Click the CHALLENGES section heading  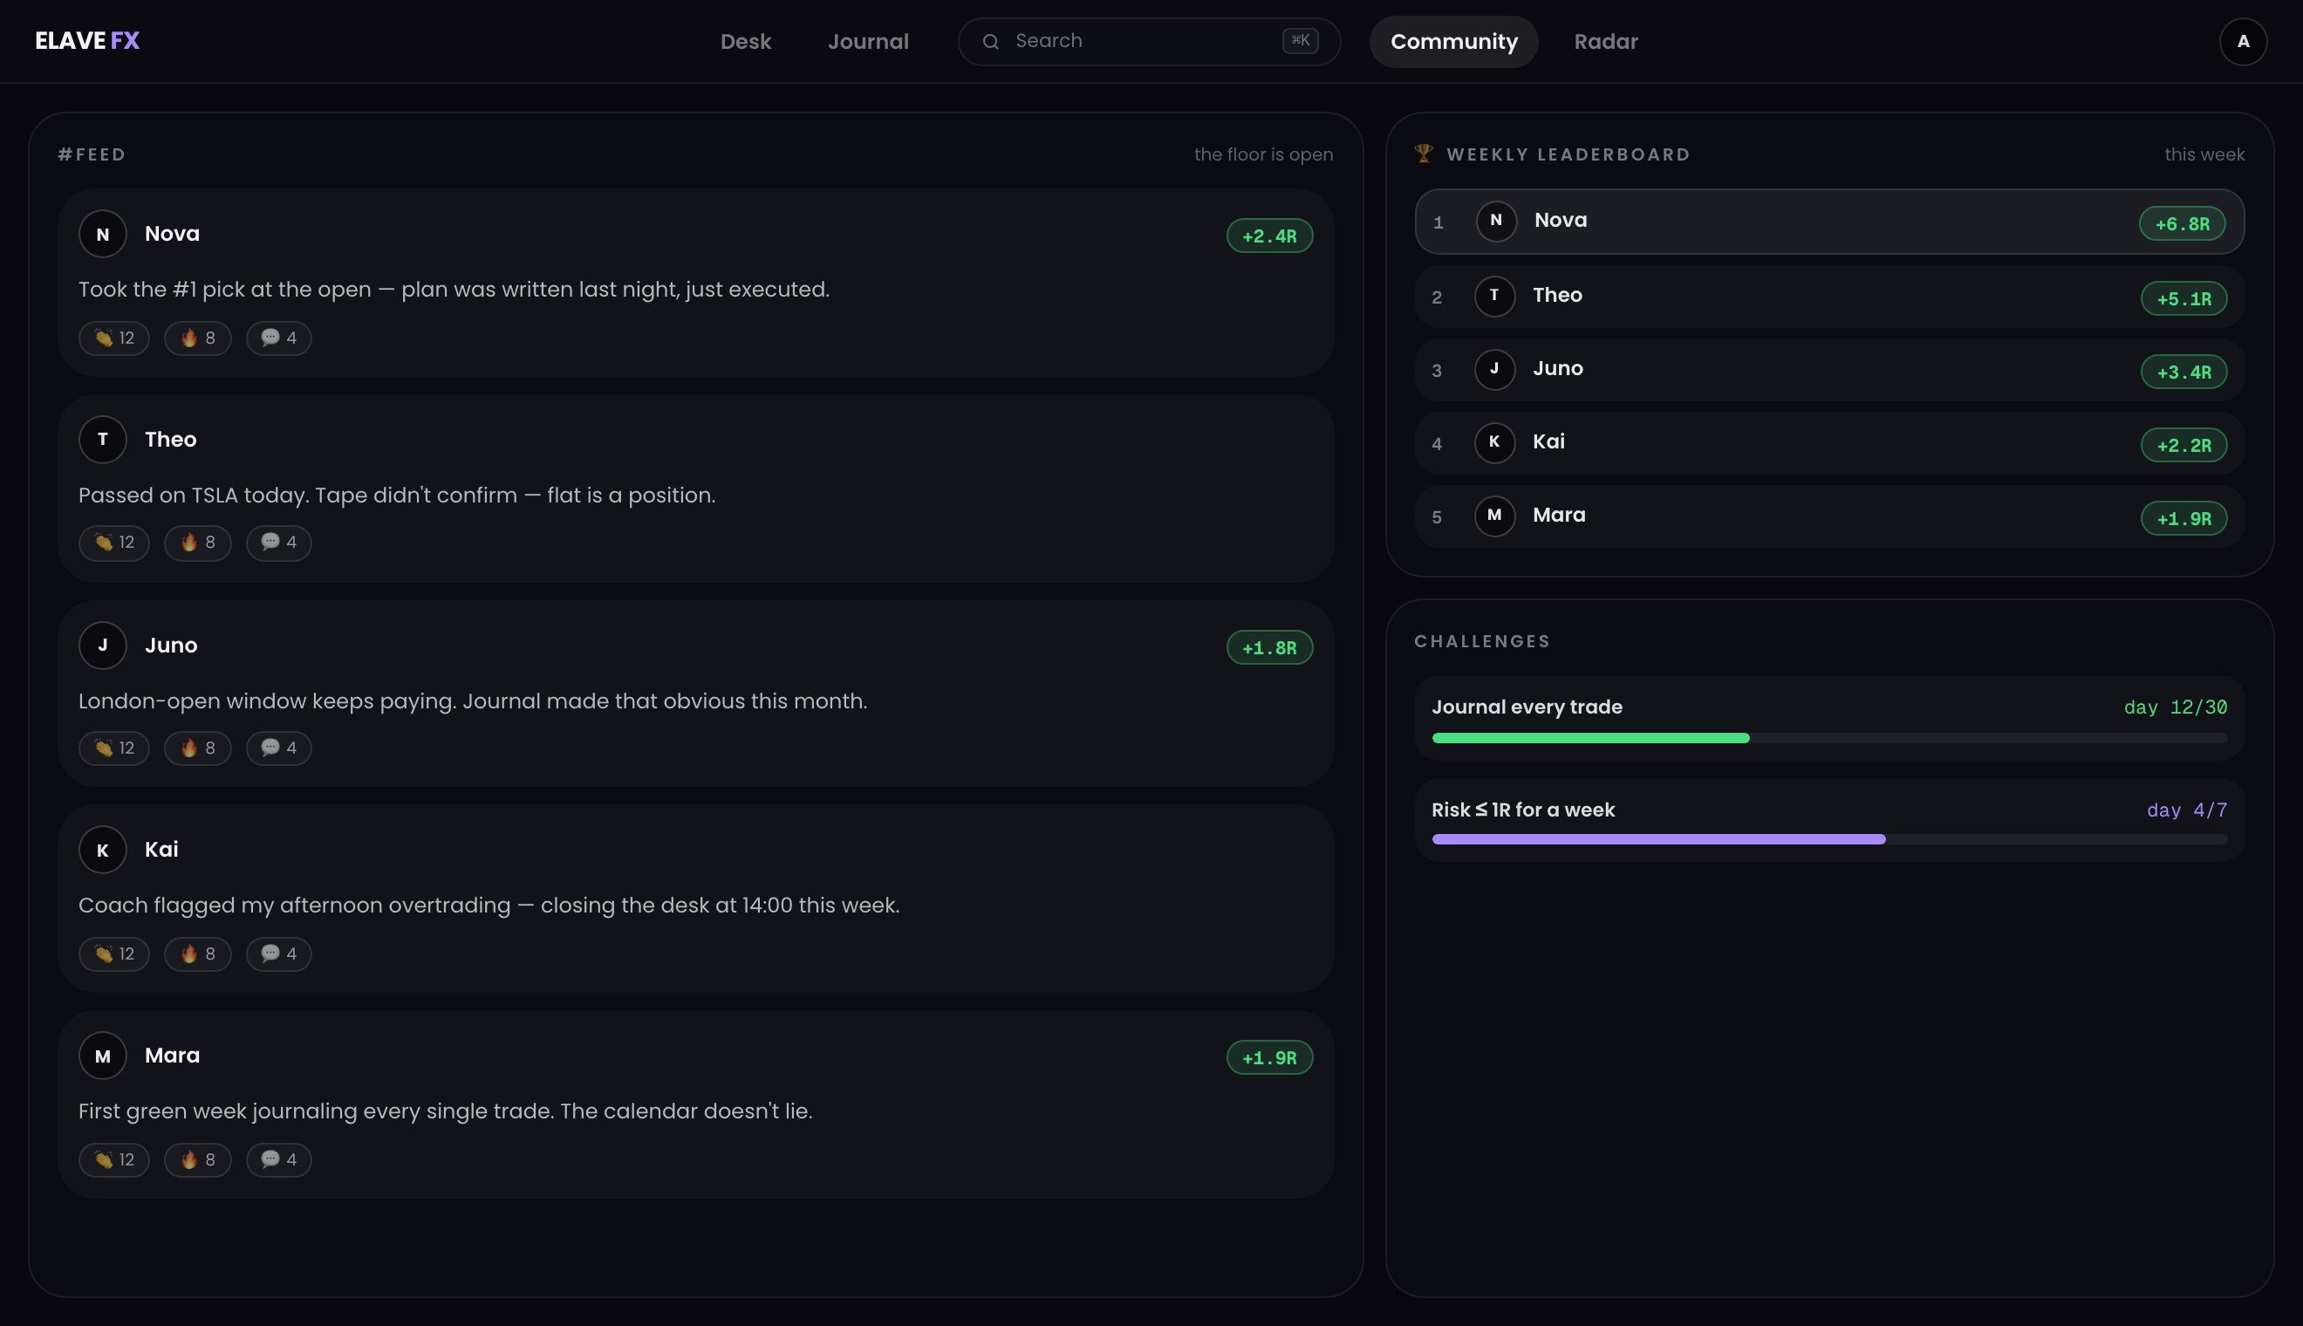1481,641
